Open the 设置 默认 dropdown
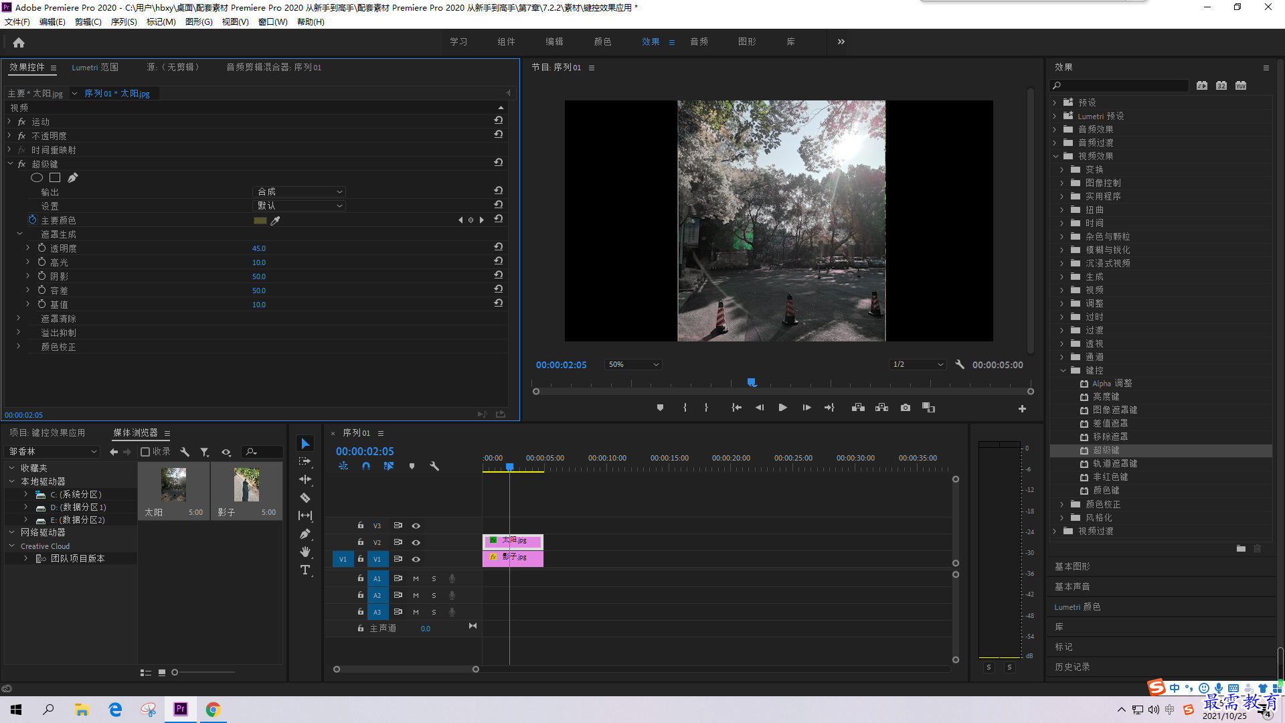 click(x=299, y=206)
